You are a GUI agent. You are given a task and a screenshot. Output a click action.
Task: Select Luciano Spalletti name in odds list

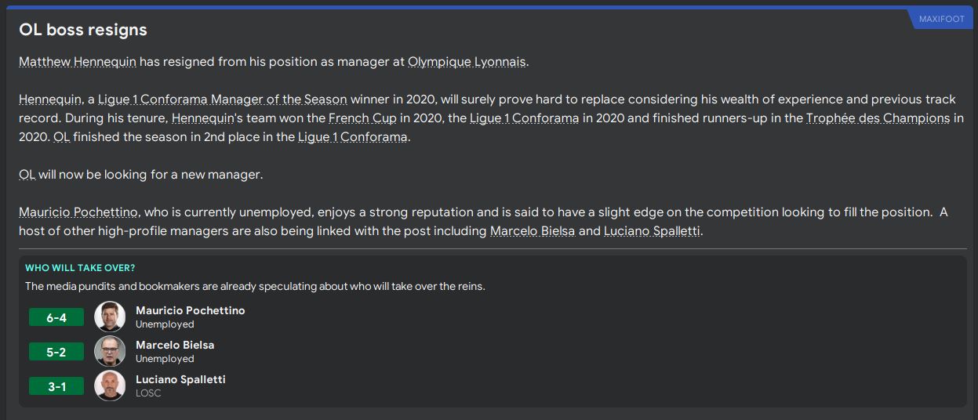click(x=180, y=379)
